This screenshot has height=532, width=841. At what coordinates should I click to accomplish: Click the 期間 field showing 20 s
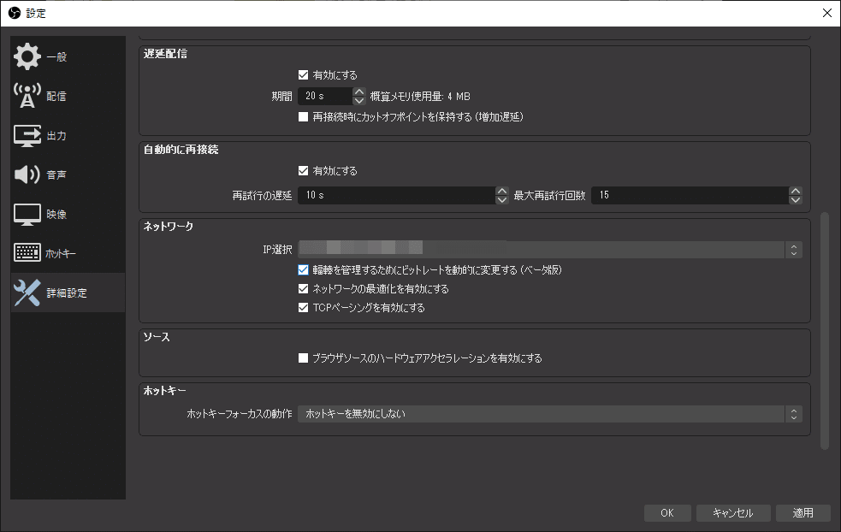coord(326,96)
